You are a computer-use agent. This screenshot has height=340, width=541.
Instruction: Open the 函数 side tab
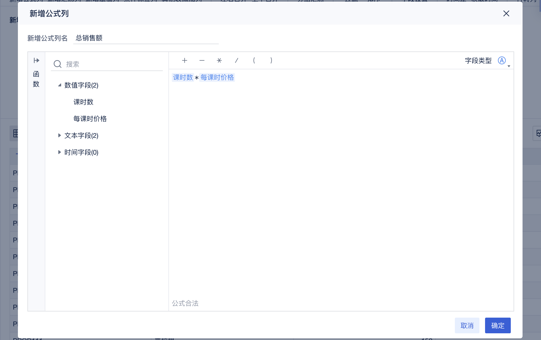(x=36, y=79)
